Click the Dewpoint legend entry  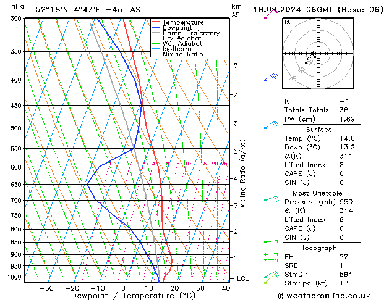[172, 28]
